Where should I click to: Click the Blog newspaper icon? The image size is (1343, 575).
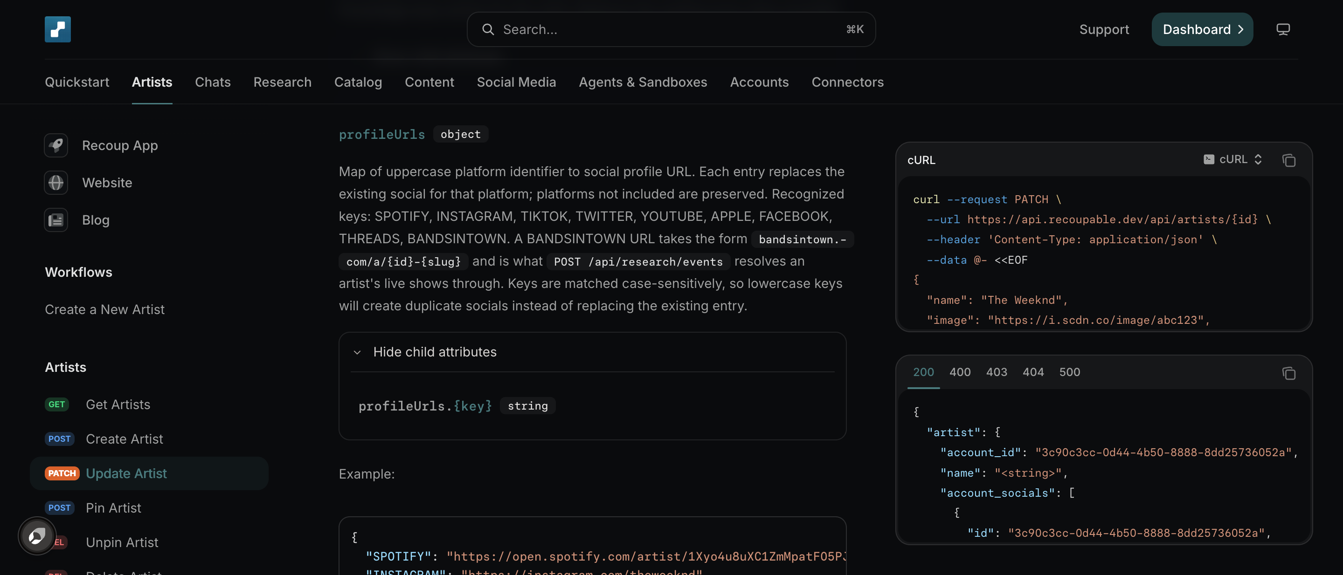click(56, 220)
